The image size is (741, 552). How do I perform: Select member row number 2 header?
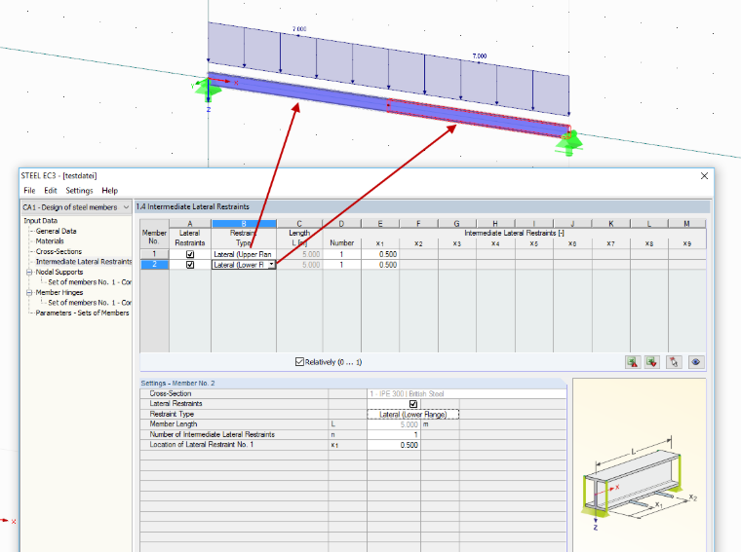pos(154,265)
